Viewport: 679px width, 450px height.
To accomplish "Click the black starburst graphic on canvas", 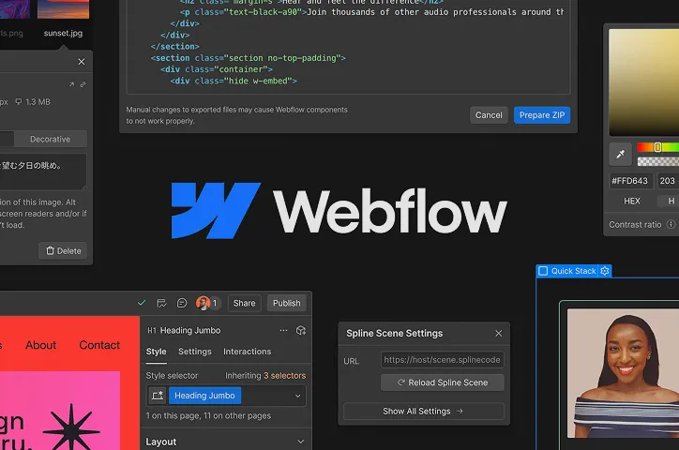I will coord(71,427).
